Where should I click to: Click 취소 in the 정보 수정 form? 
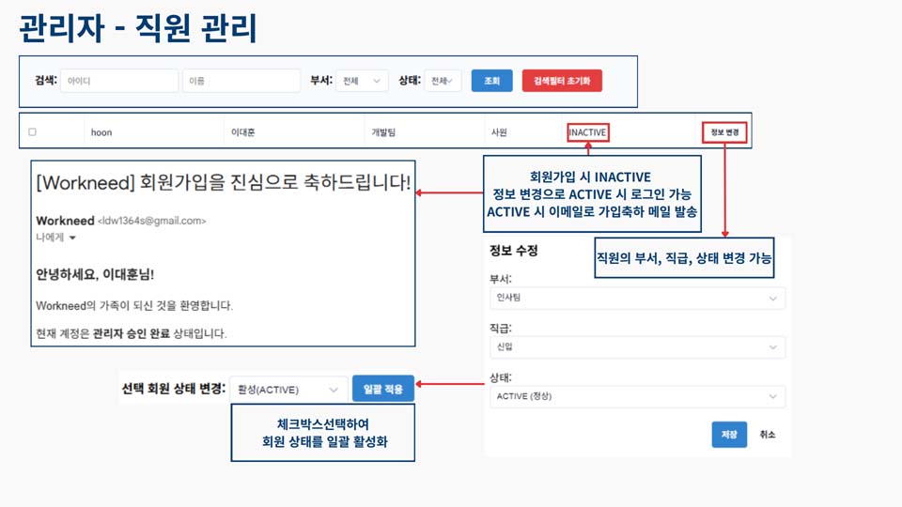pyautogui.click(x=768, y=435)
